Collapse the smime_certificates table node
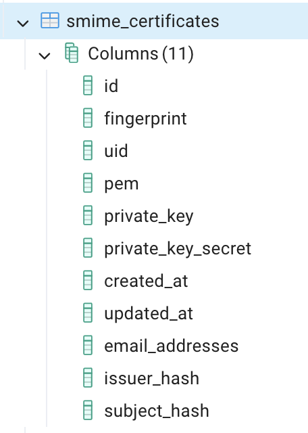The width and height of the screenshot is (308, 433). (23, 24)
